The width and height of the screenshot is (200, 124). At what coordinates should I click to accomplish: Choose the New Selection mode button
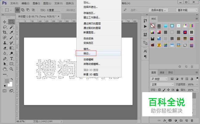pyautogui.click(x=17, y=10)
